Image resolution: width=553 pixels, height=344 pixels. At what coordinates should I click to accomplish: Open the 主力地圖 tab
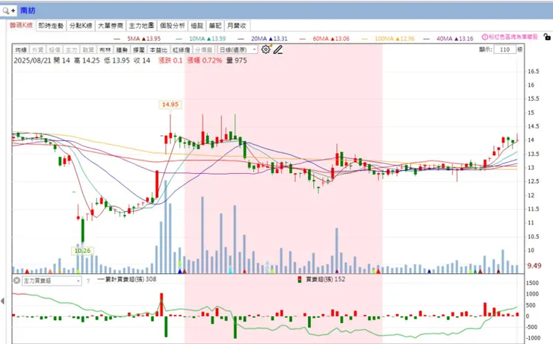[141, 25]
